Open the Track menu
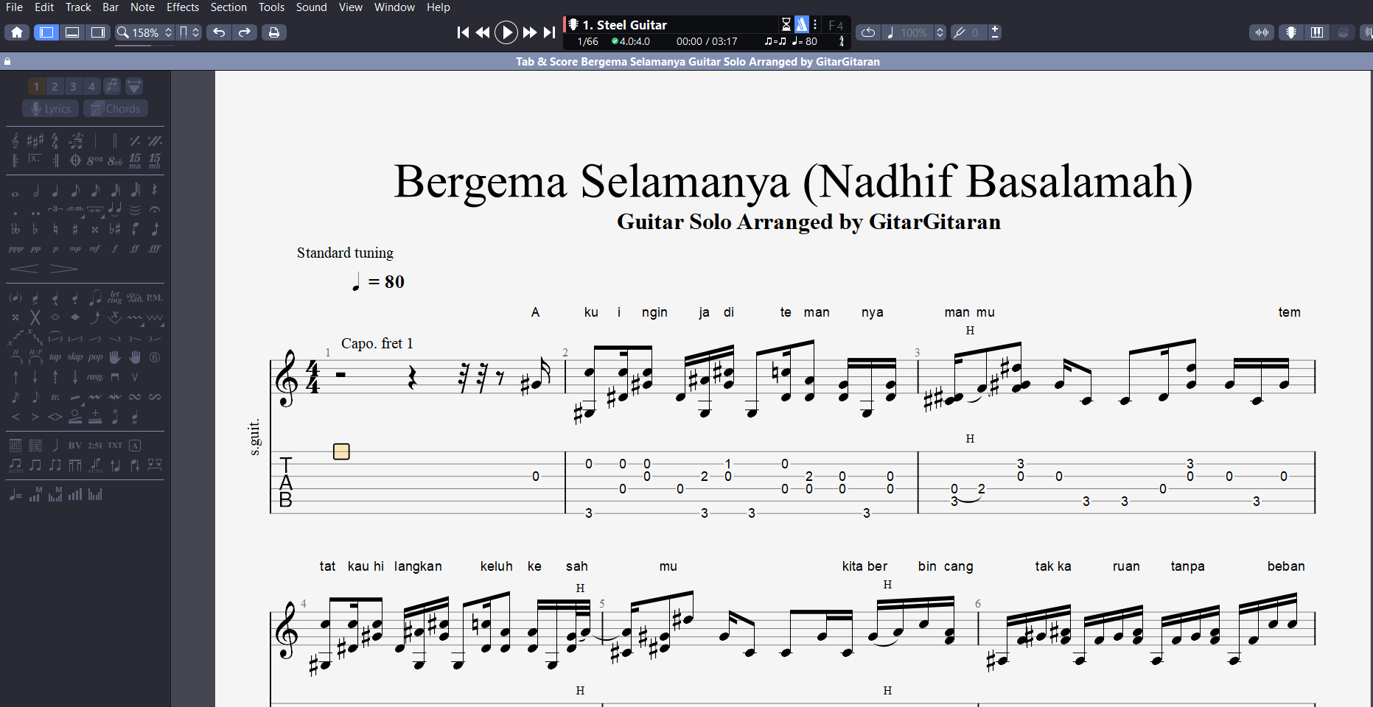The image size is (1373, 707). point(78,7)
